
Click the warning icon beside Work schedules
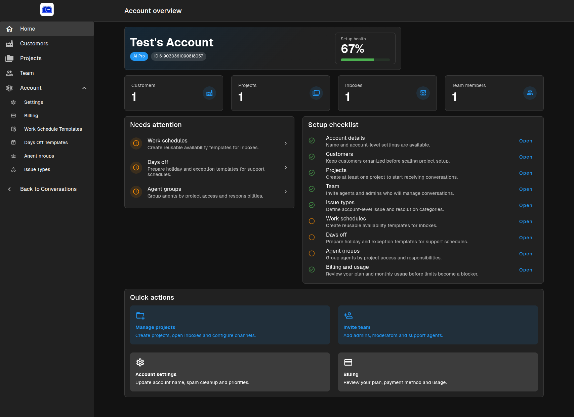(136, 143)
